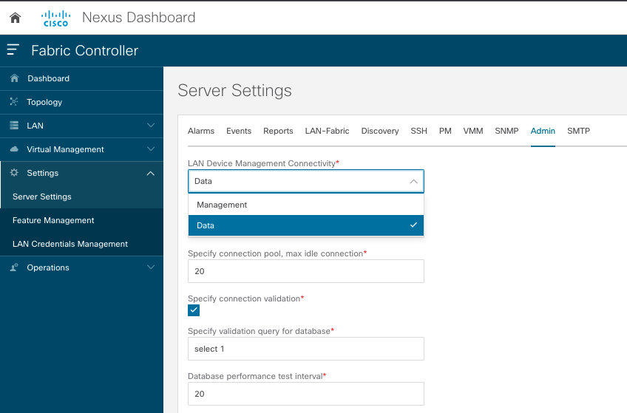Click the Cisco logo
627x413 pixels.
(56, 18)
